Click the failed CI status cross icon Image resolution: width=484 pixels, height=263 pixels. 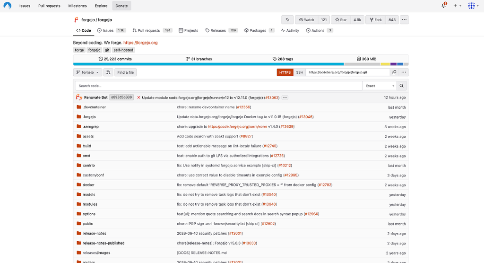click(x=138, y=97)
